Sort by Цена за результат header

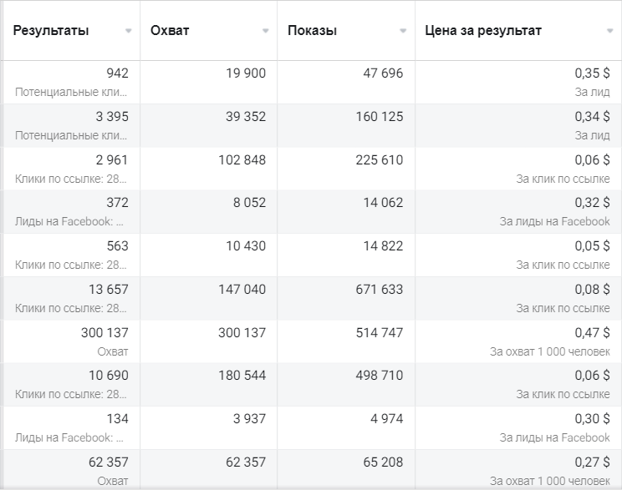483,31
